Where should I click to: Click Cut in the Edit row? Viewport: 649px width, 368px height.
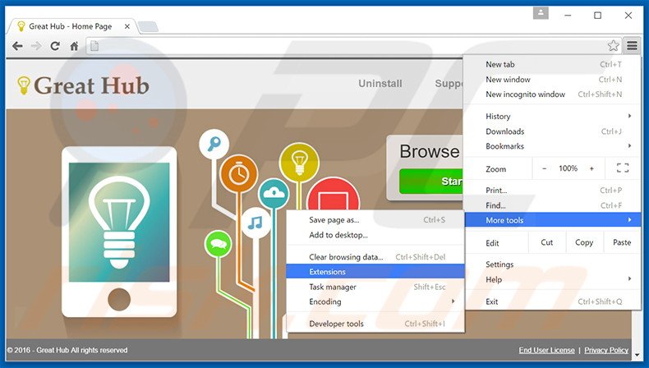547,242
